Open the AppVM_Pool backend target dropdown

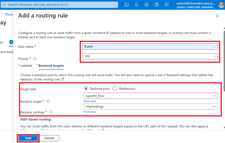point(151,96)
